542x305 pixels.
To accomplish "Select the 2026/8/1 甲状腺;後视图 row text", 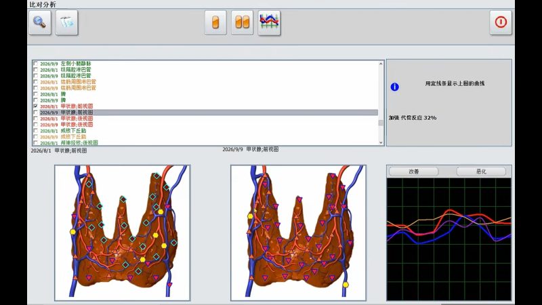I will (x=66, y=119).
